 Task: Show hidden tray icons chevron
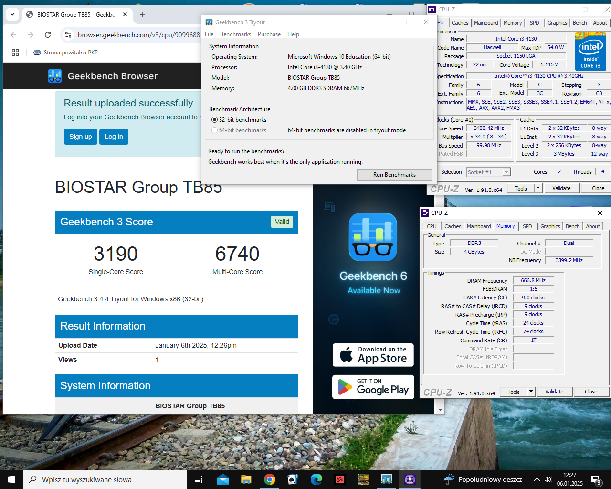tap(537, 479)
